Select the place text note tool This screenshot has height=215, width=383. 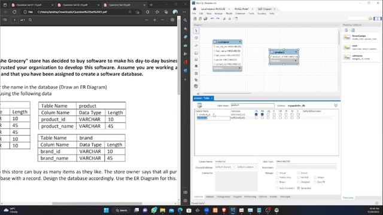pyautogui.click(x=196, y=60)
